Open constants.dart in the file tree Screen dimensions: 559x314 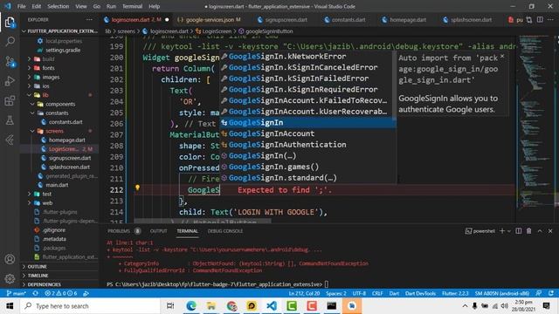(66, 122)
